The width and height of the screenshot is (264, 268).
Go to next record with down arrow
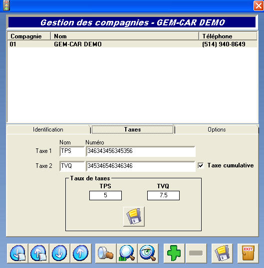point(59,253)
